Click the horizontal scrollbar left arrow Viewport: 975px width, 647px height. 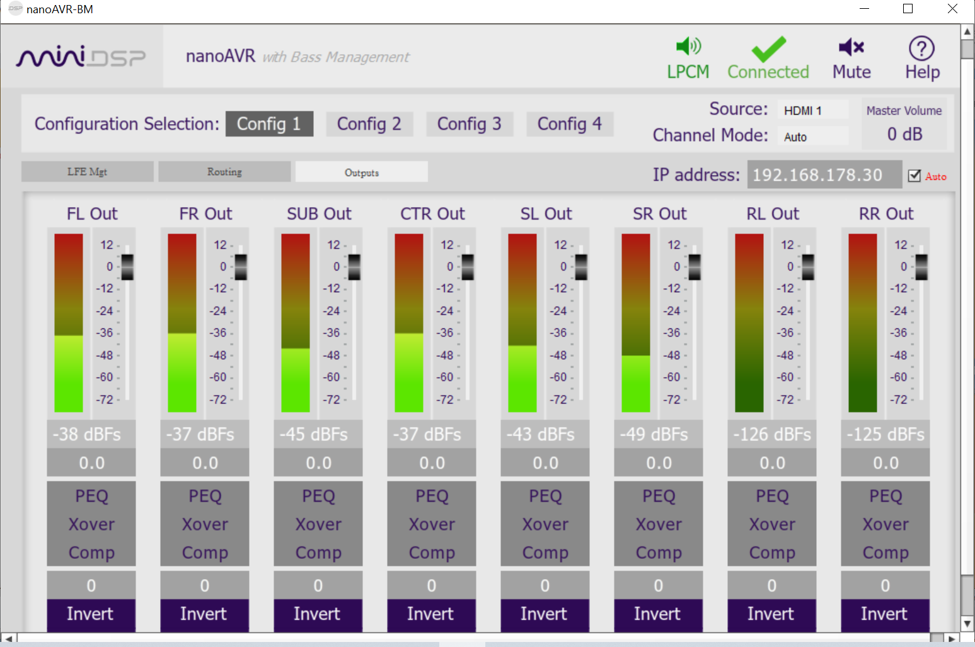(8, 639)
